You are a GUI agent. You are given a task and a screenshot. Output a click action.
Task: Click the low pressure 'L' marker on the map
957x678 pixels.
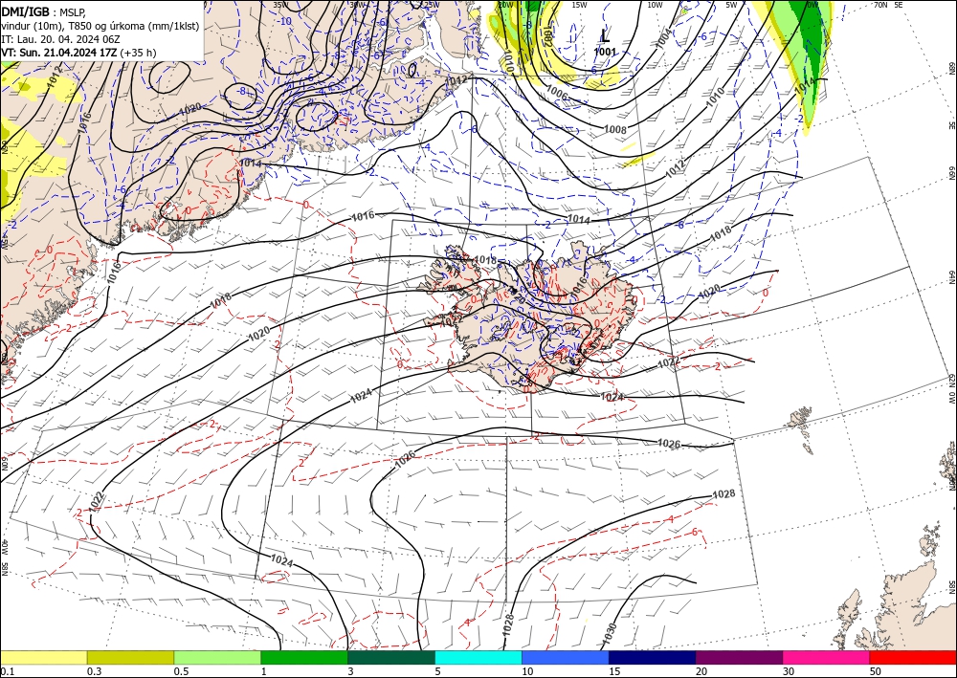[605, 36]
